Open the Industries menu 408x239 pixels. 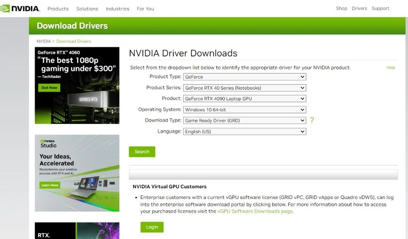pyautogui.click(x=117, y=9)
